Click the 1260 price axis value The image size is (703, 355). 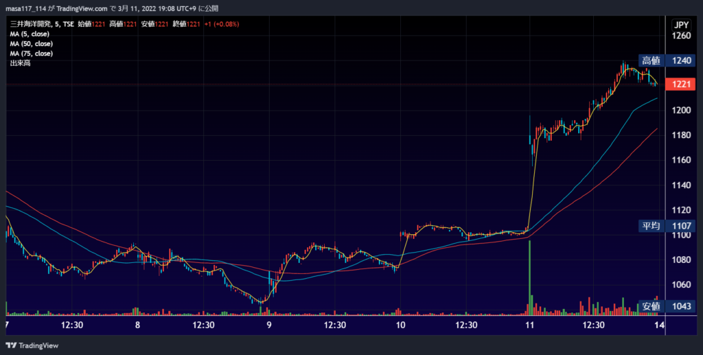coord(681,36)
